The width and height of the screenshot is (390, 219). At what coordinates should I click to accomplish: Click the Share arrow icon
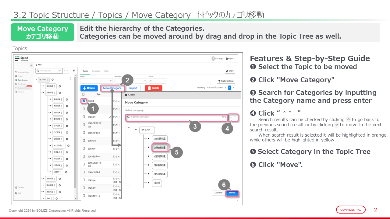(x=227, y=71)
